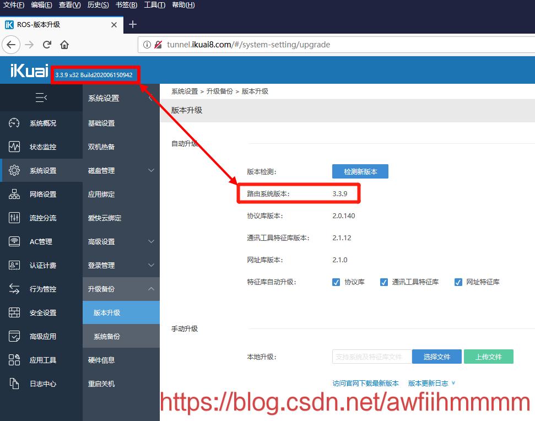
Task: Click the AC管理 wifi icon
Action: click(14, 241)
